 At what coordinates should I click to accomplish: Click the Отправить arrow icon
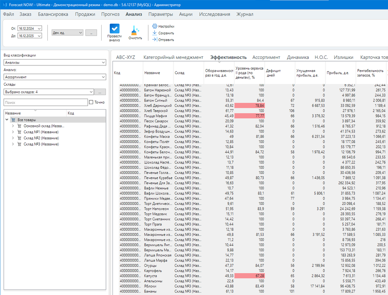click(x=154, y=39)
